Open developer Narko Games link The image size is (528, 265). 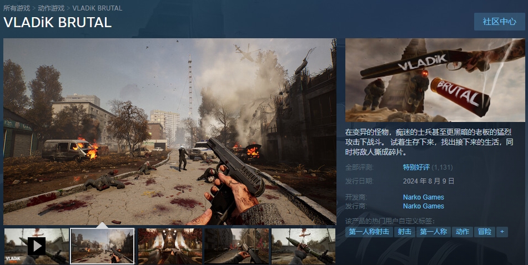pos(424,197)
